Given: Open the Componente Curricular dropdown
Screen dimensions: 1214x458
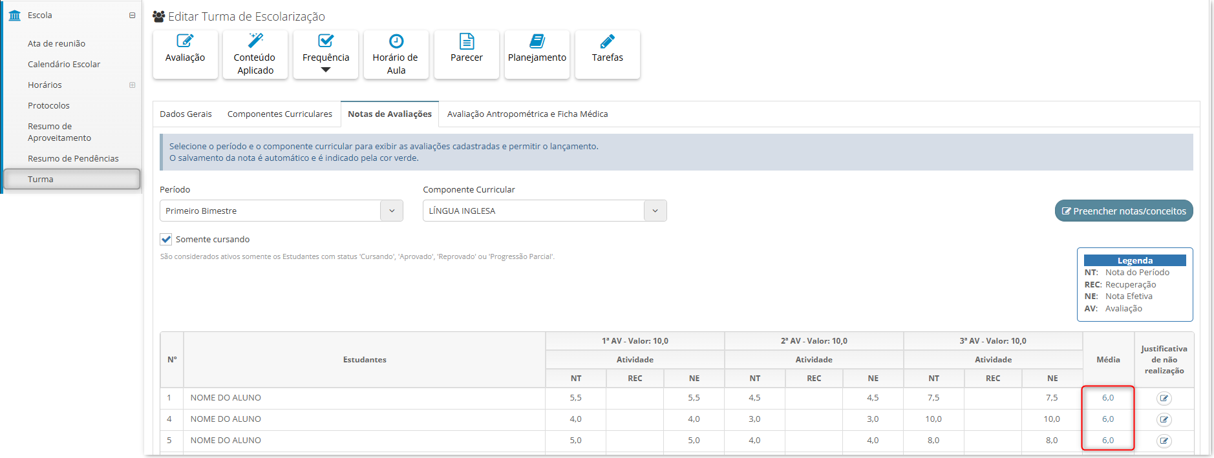Looking at the screenshot, I should pyautogui.click(x=545, y=211).
